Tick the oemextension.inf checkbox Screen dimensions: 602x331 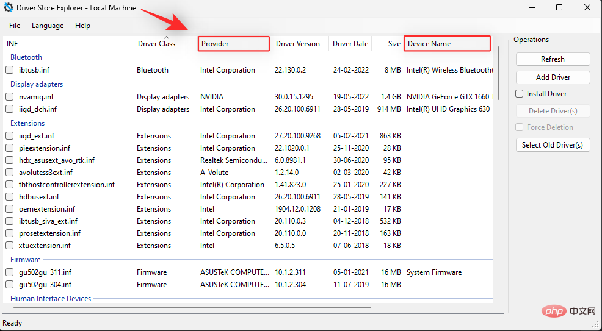click(x=10, y=209)
